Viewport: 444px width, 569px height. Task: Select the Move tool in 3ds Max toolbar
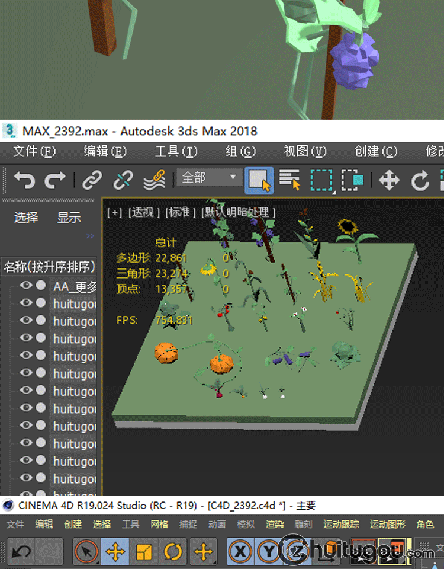[x=389, y=180]
